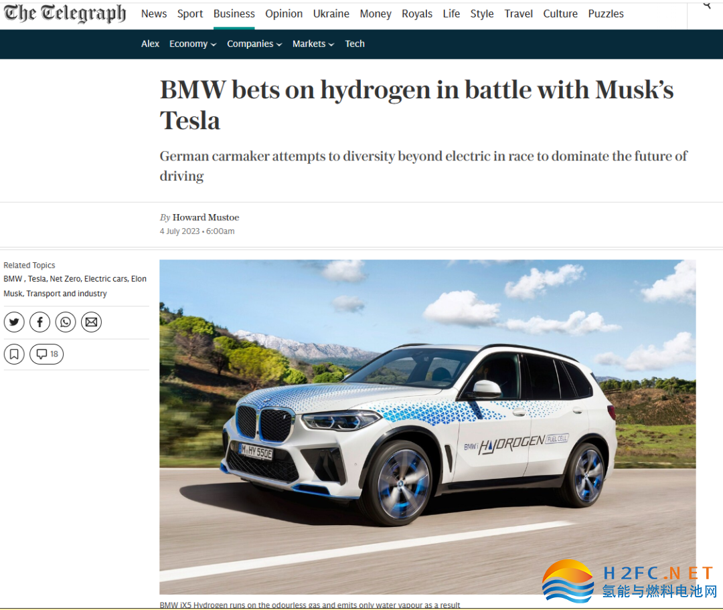
Task: Share article on Facebook
Action: [x=40, y=322]
